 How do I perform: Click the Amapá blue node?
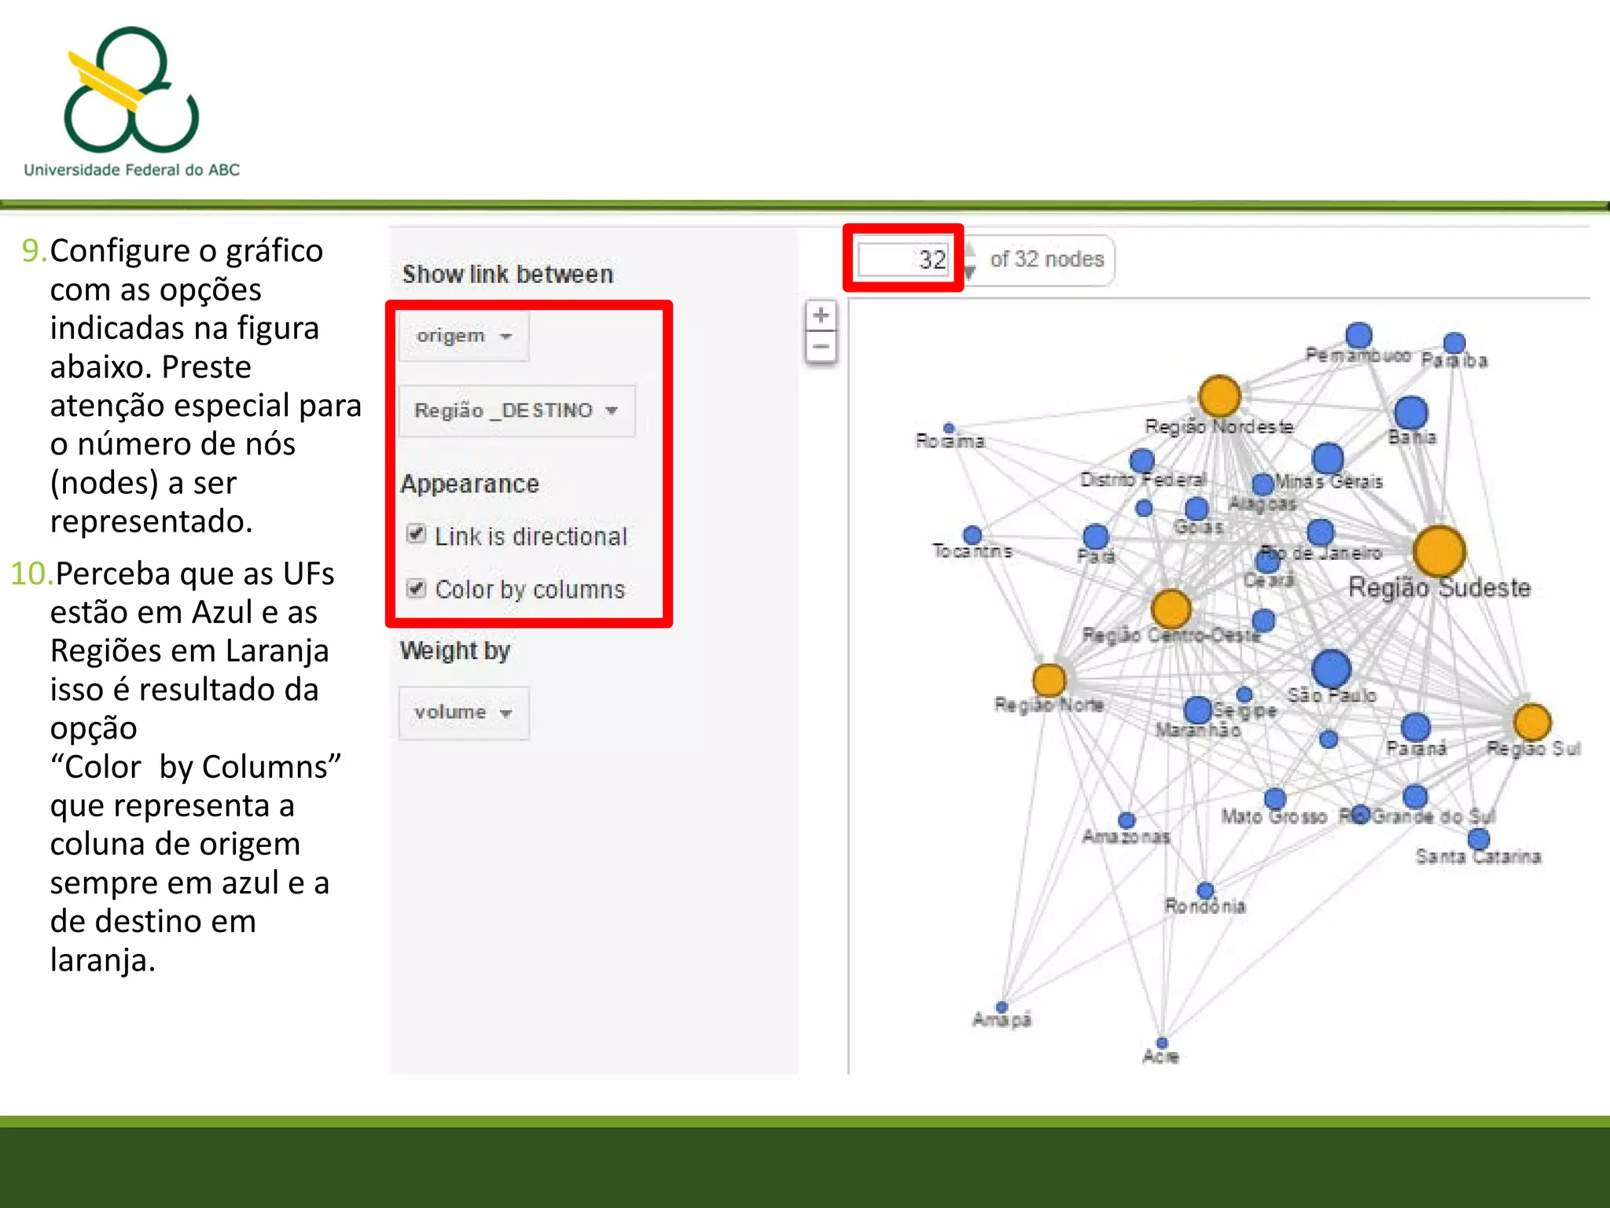(1002, 1007)
